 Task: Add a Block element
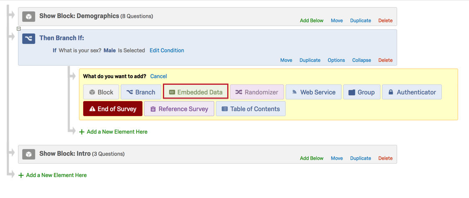click(101, 92)
